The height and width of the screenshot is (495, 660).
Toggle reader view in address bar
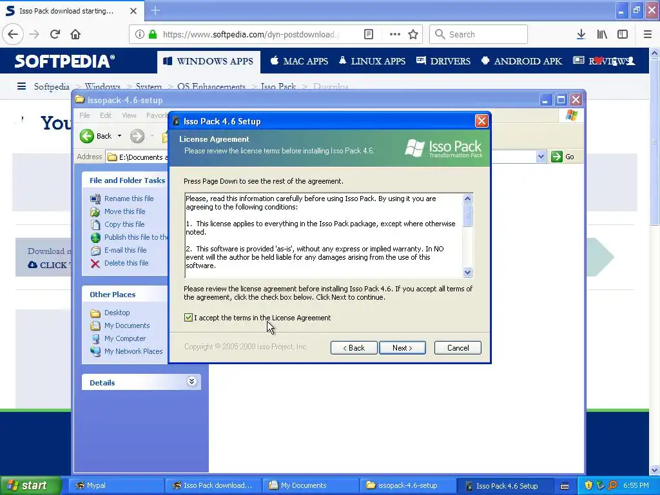point(368,34)
